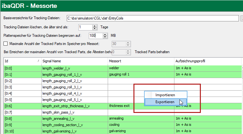The image size is (243, 134).
Task: Click the profile cell of the annealing row
Action: point(208,119)
